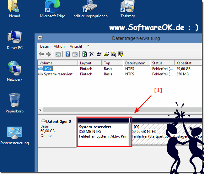
Task: Open the ? help menu
Action: point(88,46)
